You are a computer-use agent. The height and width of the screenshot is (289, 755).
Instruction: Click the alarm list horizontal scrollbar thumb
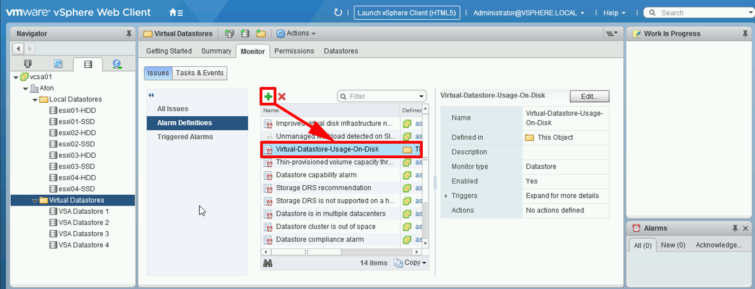click(x=307, y=252)
